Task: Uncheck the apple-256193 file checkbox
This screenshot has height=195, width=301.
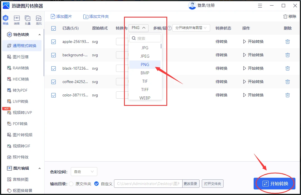Action: 54,42
